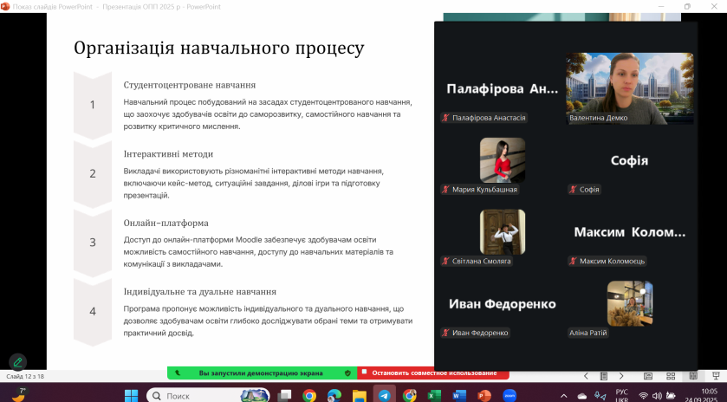Click the Слайд 12 з 18 status indicator
The height and width of the screenshot is (402, 727).
25,376
